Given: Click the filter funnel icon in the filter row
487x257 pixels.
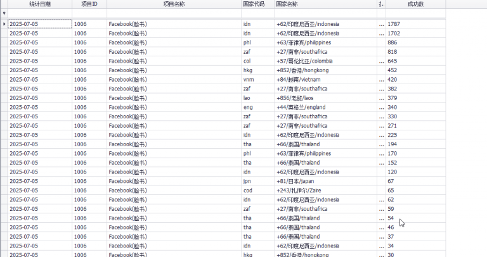Looking at the screenshot, I should [4, 13].
